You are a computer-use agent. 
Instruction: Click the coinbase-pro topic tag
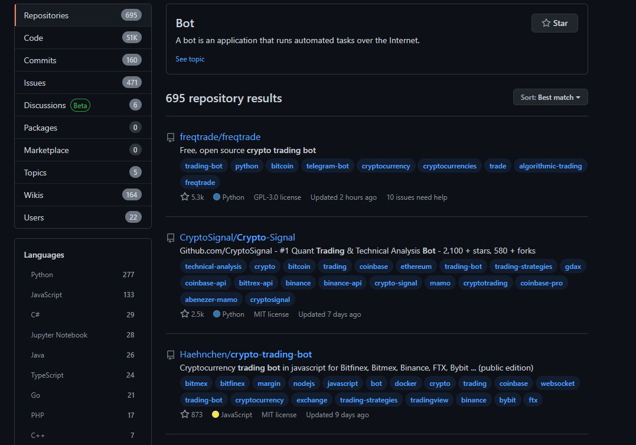pos(542,283)
